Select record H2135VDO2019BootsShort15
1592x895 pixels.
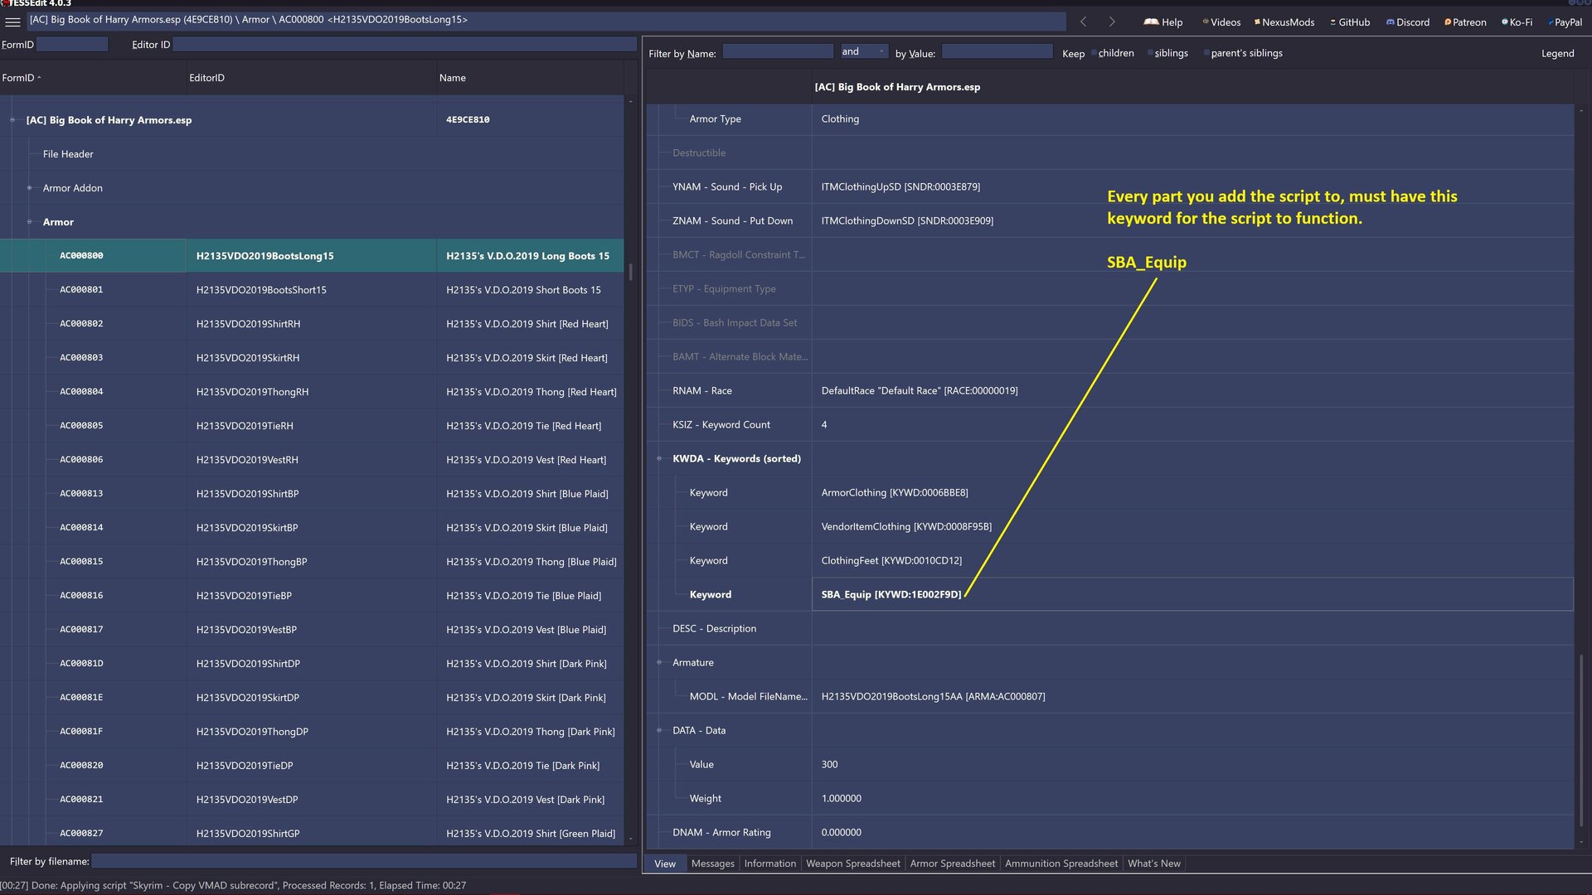point(312,290)
